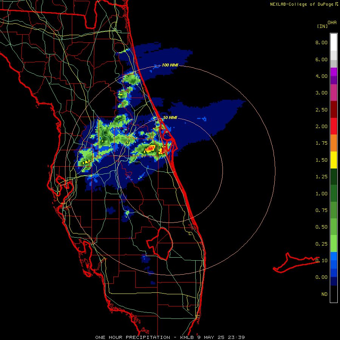Click the 2.50 legend value
The height and width of the screenshot is (340, 340).
321,110
